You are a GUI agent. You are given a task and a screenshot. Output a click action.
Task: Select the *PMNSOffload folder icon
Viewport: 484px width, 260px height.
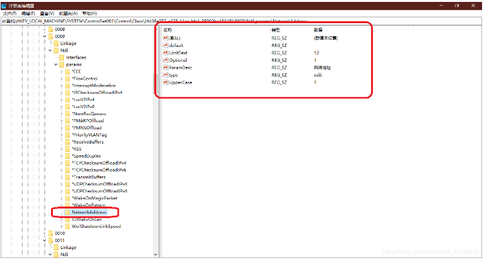pyautogui.click(x=67, y=127)
